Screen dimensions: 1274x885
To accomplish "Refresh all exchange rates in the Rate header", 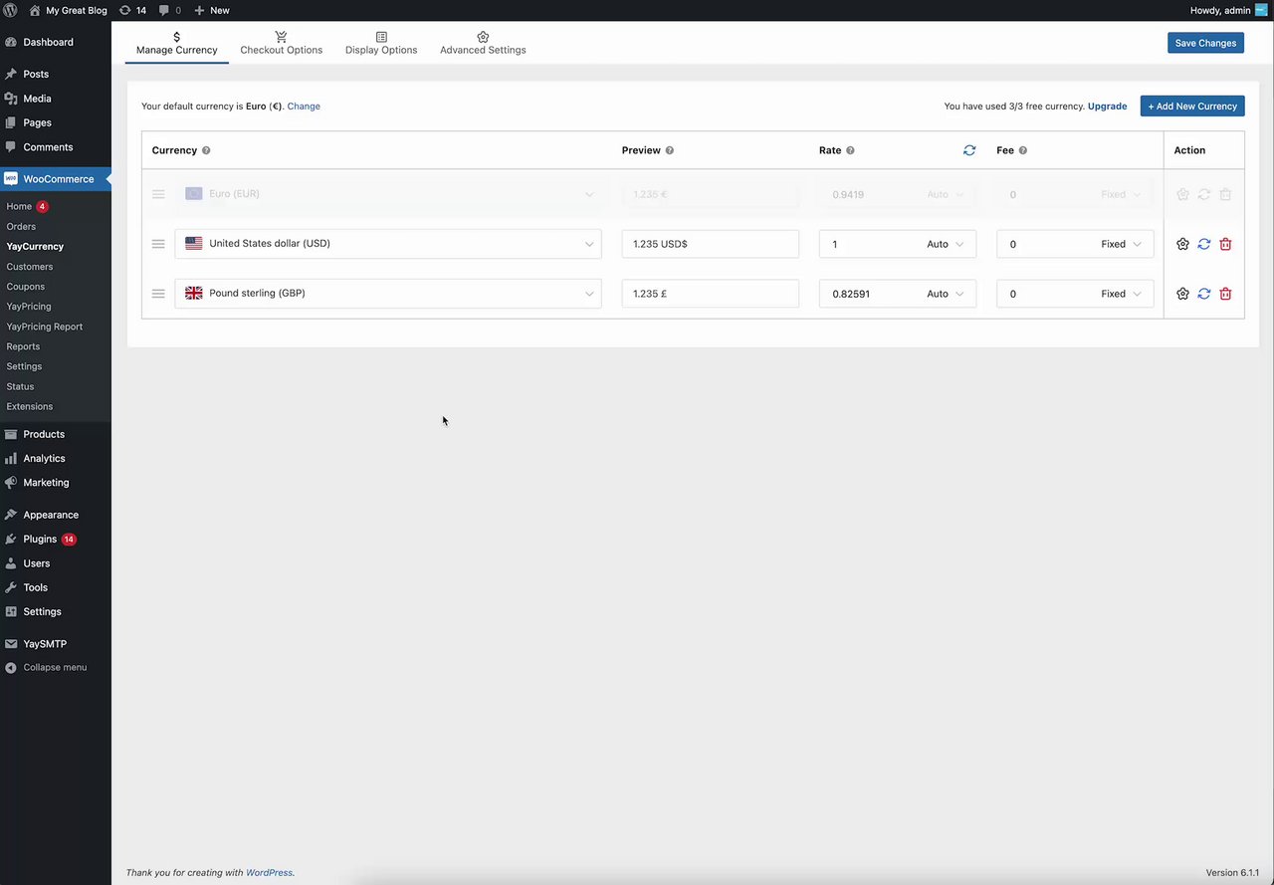I will 969,150.
